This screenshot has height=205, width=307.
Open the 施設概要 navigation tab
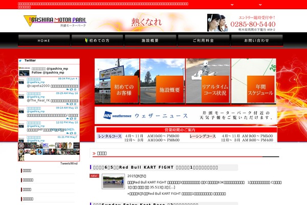click(x=150, y=40)
